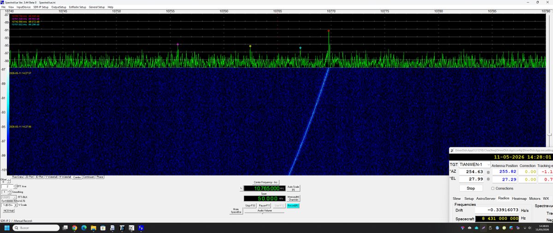Switch to the V Waterfall tab

click(x=51, y=177)
